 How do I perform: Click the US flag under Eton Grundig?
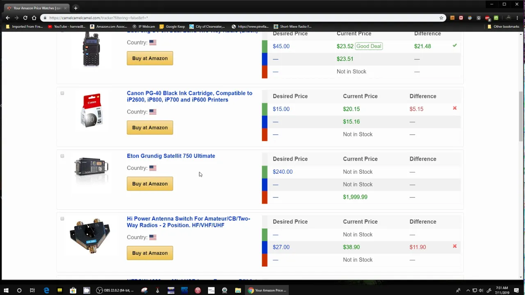click(153, 168)
